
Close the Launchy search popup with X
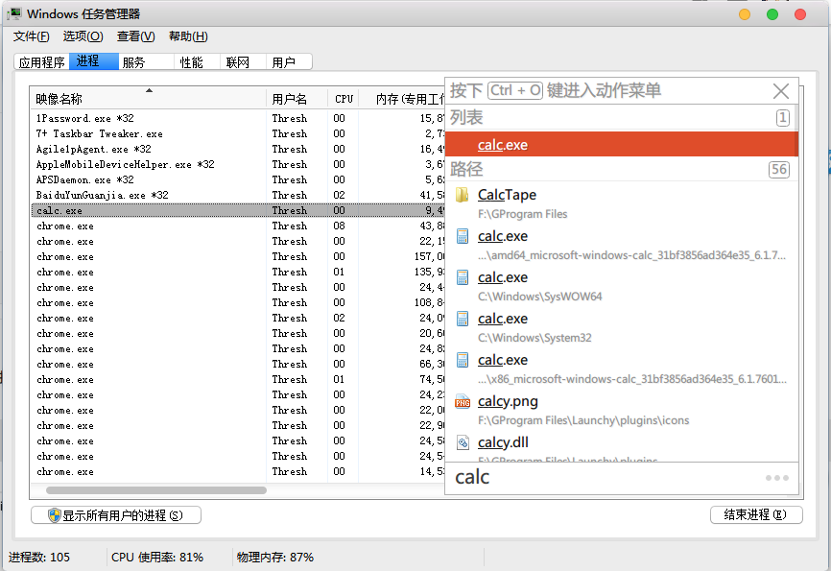pyautogui.click(x=781, y=91)
